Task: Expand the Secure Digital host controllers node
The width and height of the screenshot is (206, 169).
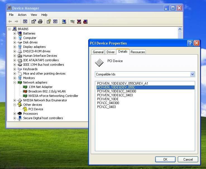Action: [15, 118]
